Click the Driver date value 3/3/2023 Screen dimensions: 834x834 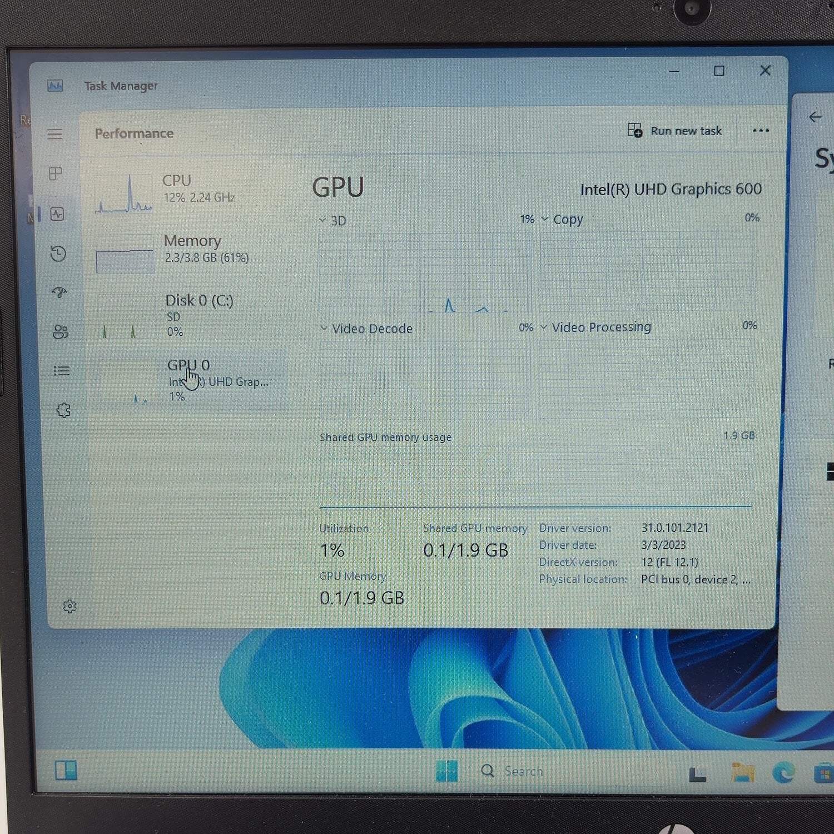point(663,545)
